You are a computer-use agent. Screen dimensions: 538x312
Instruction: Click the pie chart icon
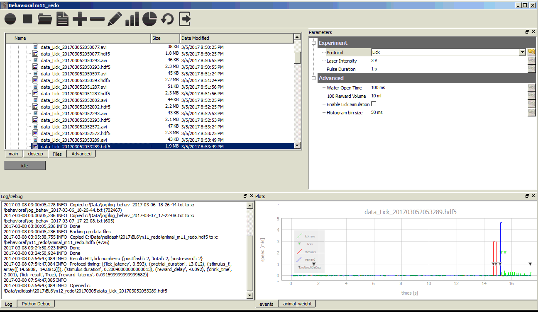click(x=149, y=19)
